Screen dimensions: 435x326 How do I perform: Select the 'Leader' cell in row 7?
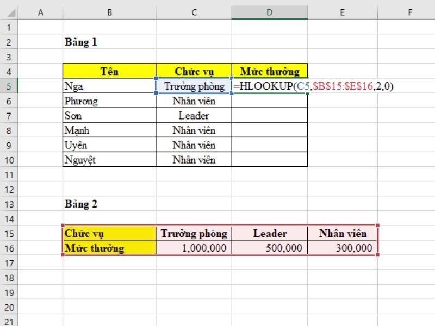[194, 116]
